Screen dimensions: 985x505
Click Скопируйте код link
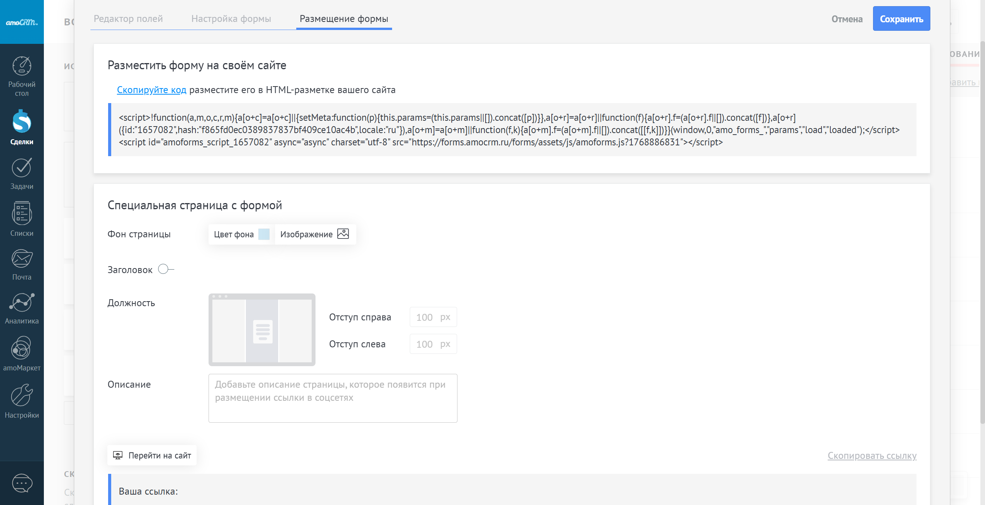(151, 90)
